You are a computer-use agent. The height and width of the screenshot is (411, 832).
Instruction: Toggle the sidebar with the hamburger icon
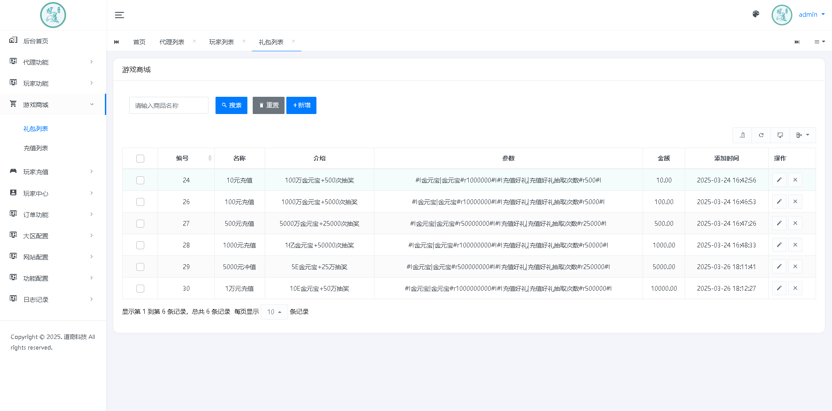[119, 15]
